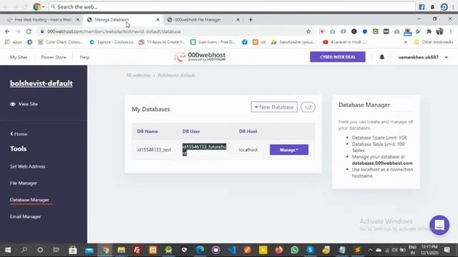Open the Windows Start menu

(8, 250)
